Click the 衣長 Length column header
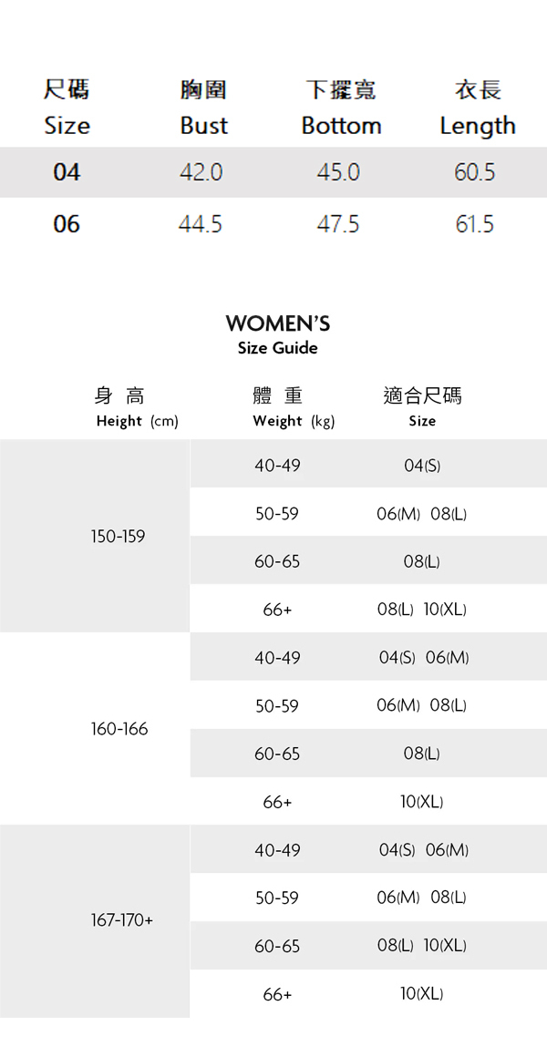 [x=477, y=108]
